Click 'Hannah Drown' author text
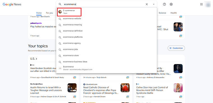 pos(99,97)
